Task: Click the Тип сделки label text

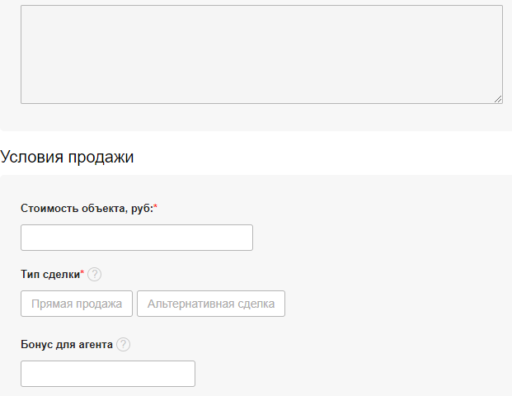Action: (x=49, y=275)
